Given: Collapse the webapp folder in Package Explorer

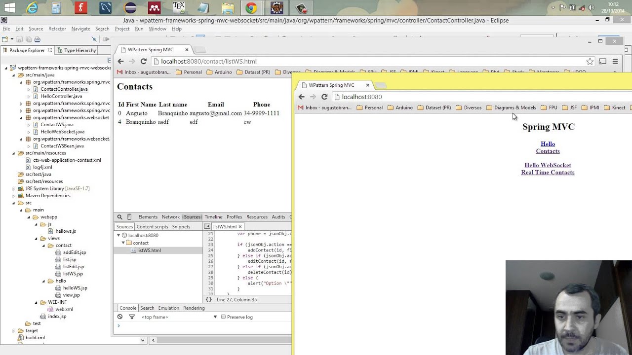Looking at the screenshot, I should pyautogui.click(x=28, y=217).
